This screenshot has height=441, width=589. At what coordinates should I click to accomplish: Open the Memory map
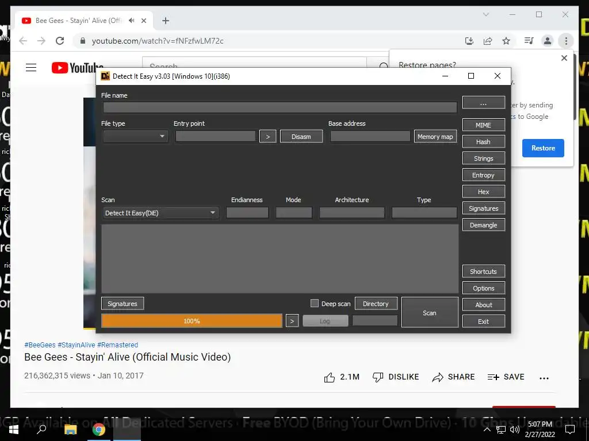pyautogui.click(x=435, y=137)
